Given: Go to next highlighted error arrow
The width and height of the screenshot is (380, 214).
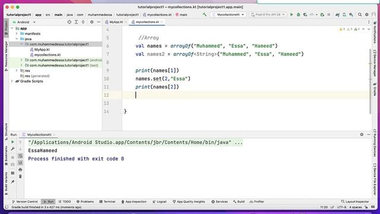Looking at the screenshot, I should coord(369,29).
